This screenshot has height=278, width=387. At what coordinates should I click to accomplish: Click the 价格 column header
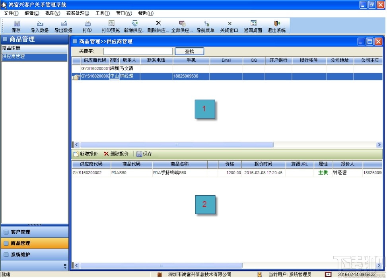229,164
